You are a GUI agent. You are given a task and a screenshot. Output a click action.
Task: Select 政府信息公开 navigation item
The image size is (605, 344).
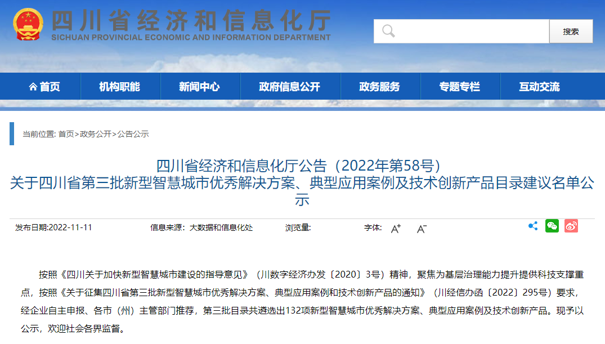point(289,87)
